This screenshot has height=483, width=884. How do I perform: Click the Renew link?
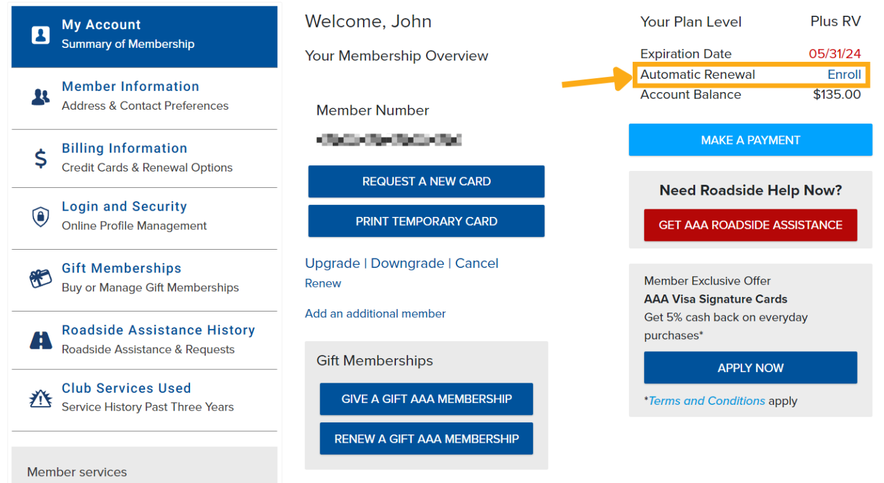click(323, 283)
